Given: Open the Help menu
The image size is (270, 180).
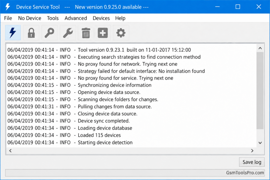Looking at the screenshot, I should (x=120, y=18).
